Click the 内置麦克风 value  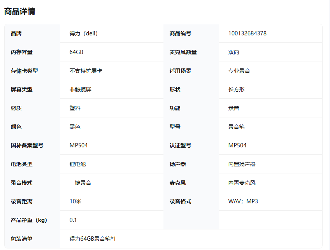pyautogui.click(x=242, y=183)
